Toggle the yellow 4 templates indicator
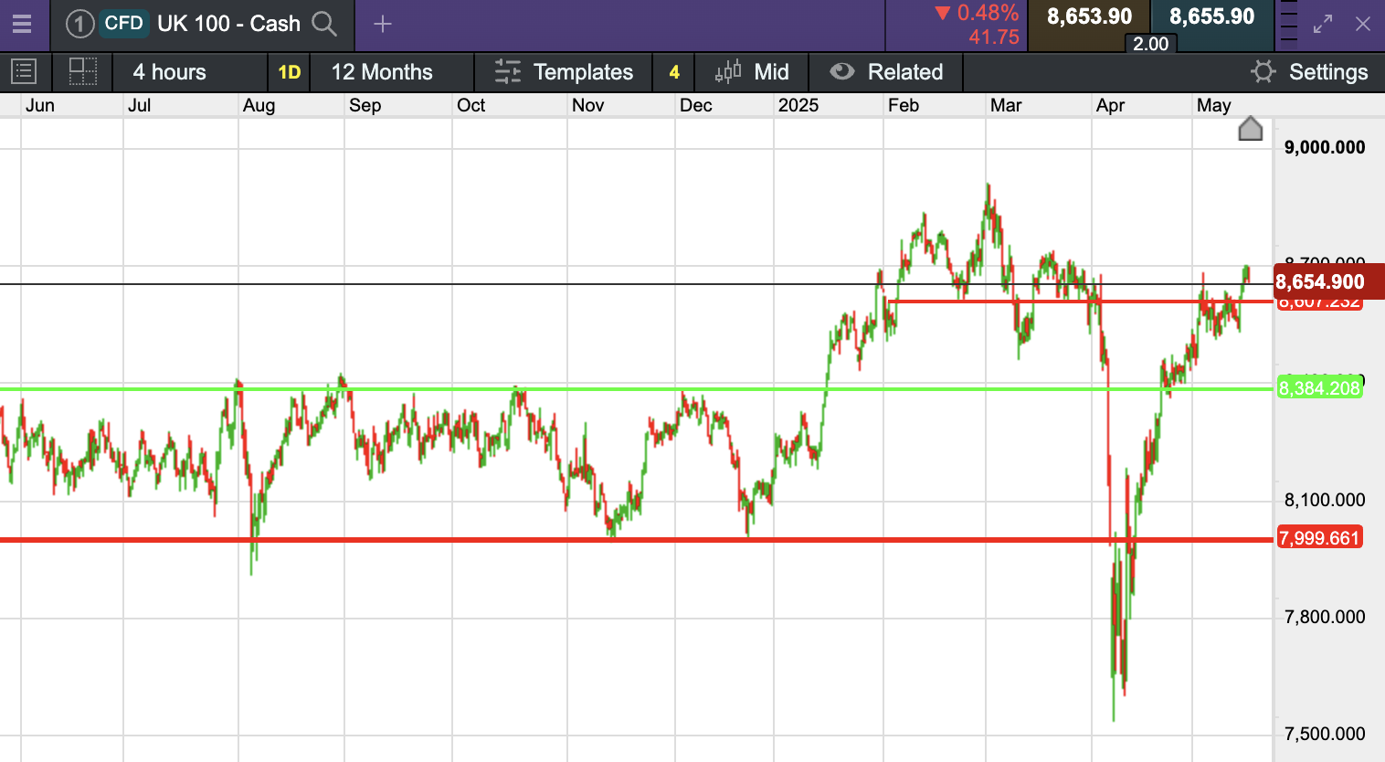This screenshot has width=1385, height=762. [x=674, y=72]
